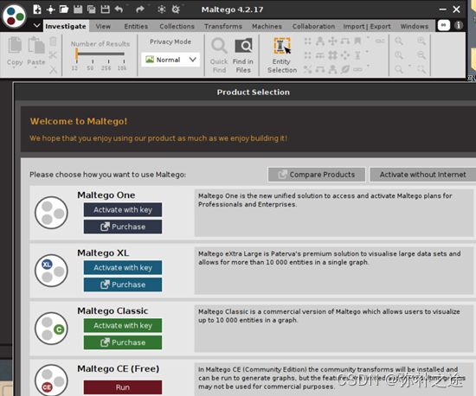Viewport: 476px width, 396px height.
Task: Open the Find in Files tool
Action: pos(243,55)
